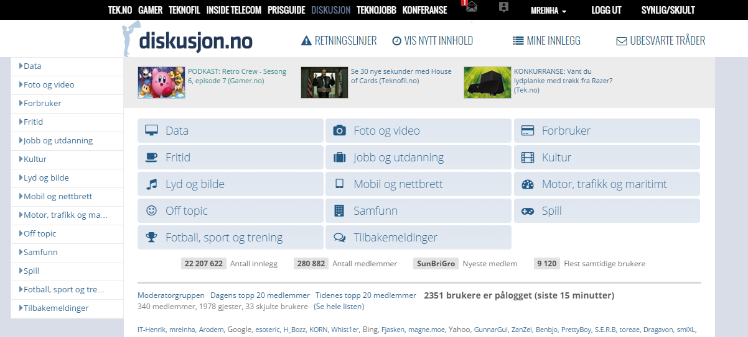Click the list icon by Mine innlegg
The width and height of the screenshot is (748, 337).
pos(518,41)
